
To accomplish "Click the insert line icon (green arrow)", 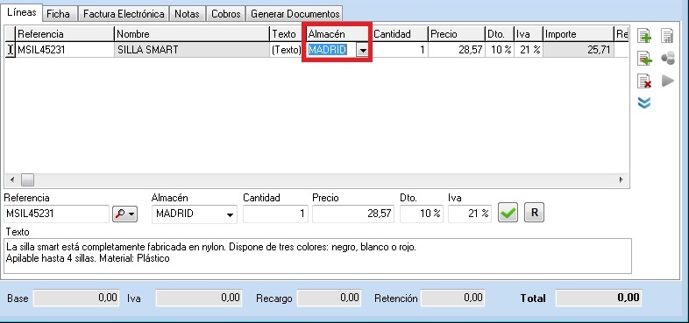I will [x=644, y=59].
